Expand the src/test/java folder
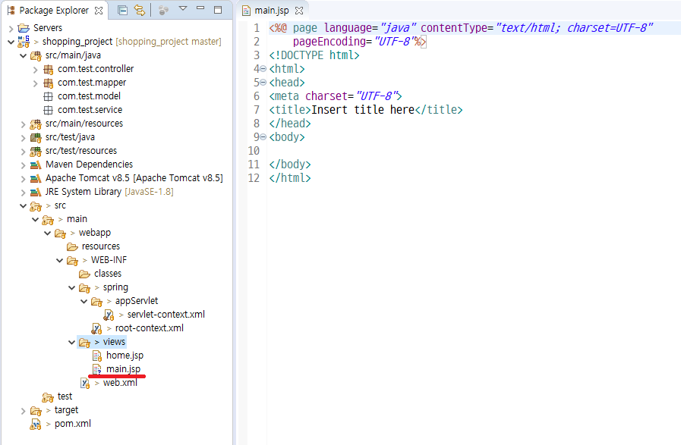681x445 pixels. point(23,138)
